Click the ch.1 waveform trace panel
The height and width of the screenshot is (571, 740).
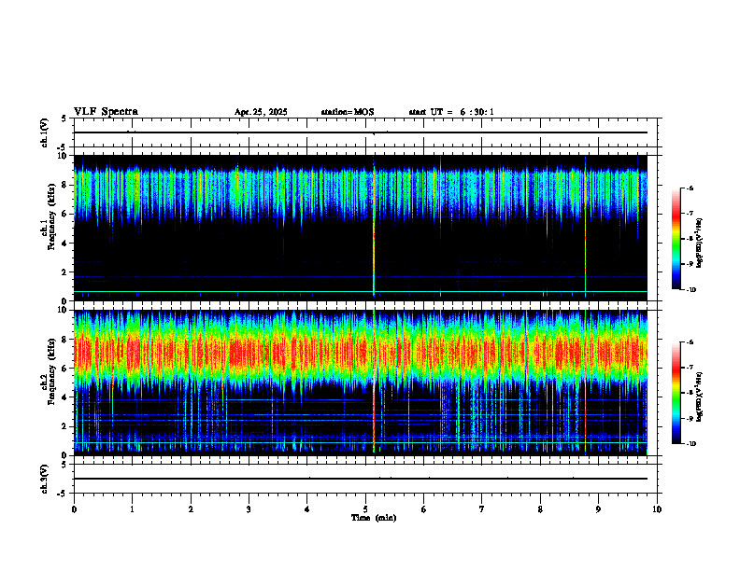pyautogui.click(x=365, y=132)
